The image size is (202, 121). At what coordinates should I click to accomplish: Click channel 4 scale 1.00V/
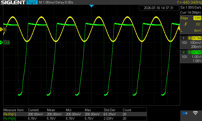click(196, 57)
